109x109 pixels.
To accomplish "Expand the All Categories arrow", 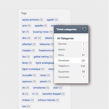I will [x=55, y=38].
